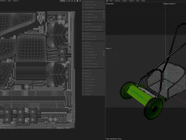Viewport: 186px width, 140px height.
Task: Open the UV Rectangularize settings gear
Action: [x=103, y=55]
